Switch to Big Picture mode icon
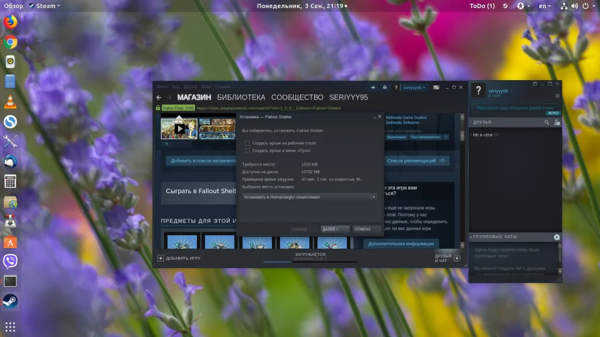 pyautogui.click(x=436, y=88)
